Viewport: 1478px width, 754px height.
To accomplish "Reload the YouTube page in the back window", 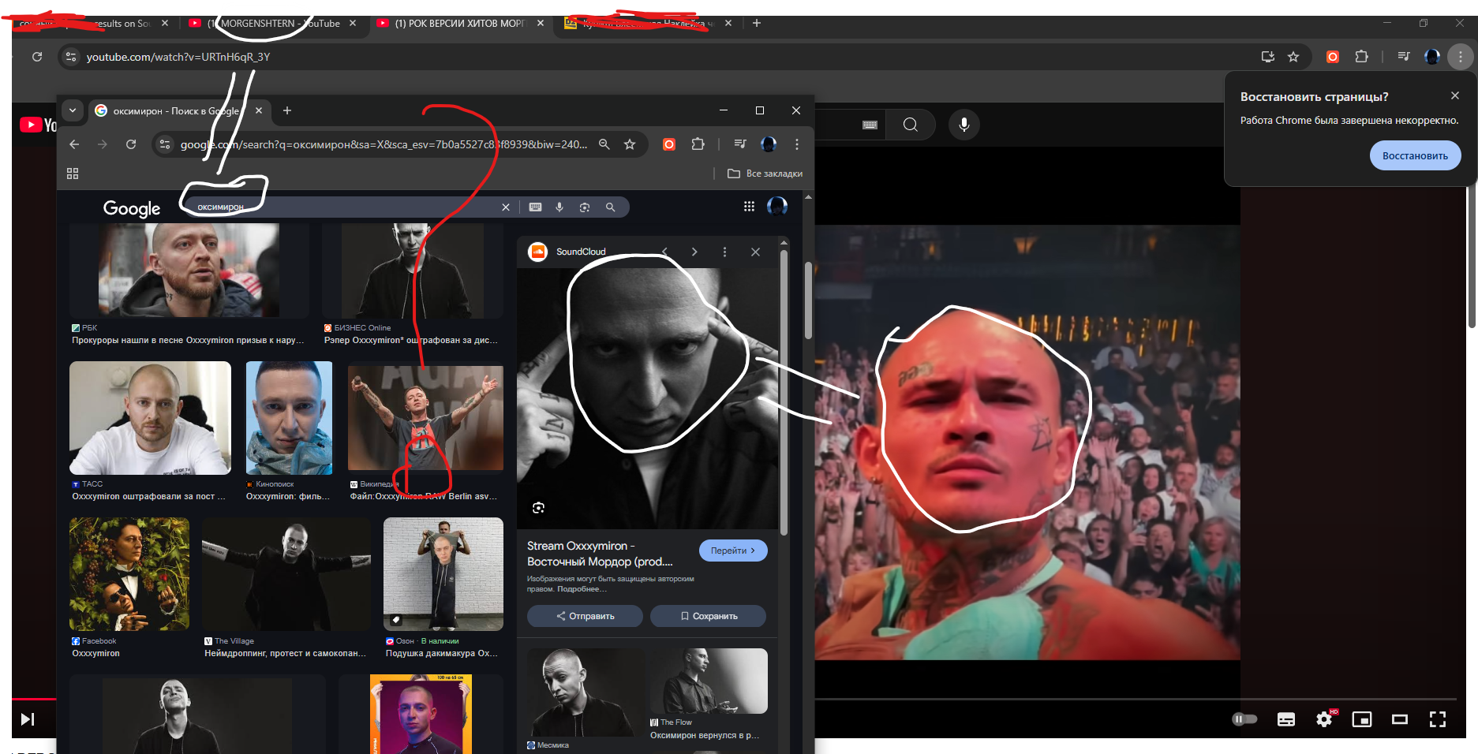I will pyautogui.click(x=37, y=57).
